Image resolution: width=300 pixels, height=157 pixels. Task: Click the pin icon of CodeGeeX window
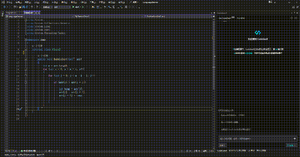click(x=294, y=13)
